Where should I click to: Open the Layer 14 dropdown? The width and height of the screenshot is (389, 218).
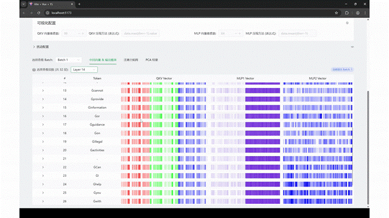tap(84, 70)
